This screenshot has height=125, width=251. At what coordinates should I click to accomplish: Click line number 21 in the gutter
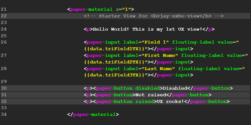point(4,9)
